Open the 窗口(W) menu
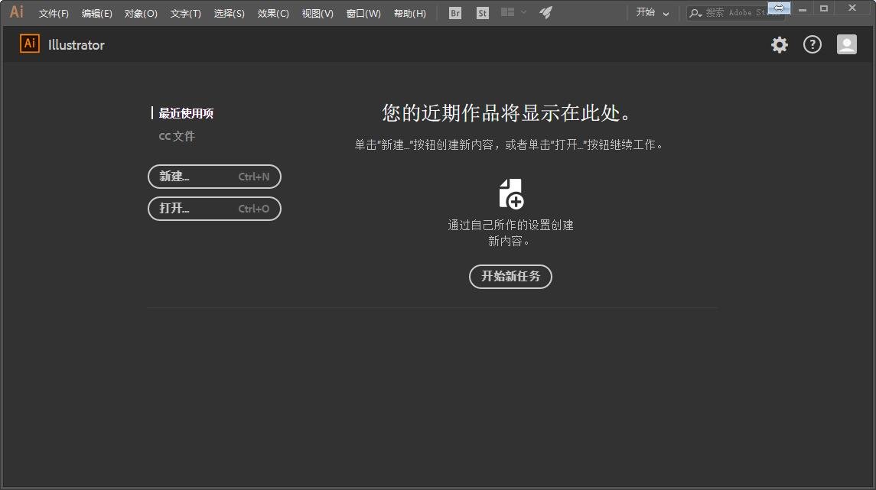 click(x=363, y=14)
